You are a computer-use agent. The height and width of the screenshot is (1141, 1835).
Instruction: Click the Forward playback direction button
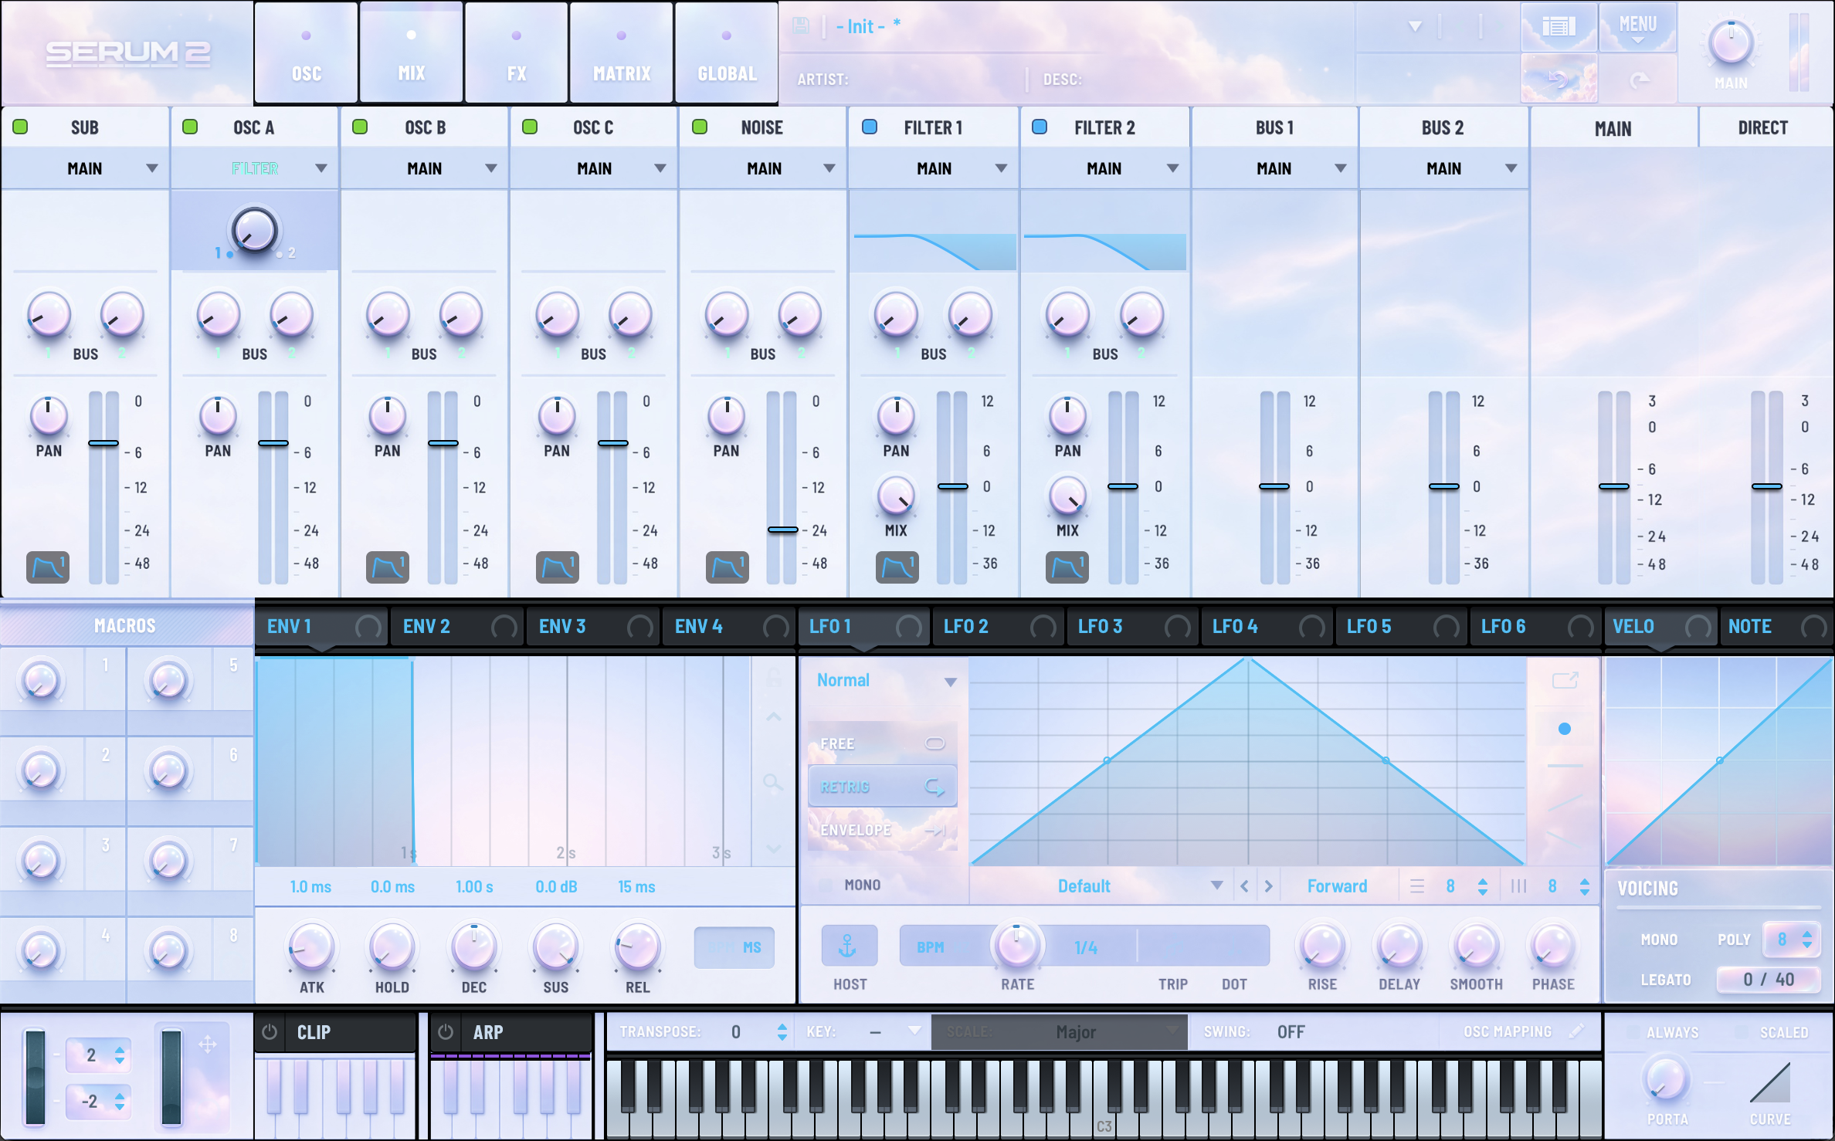coord(1338,886)
